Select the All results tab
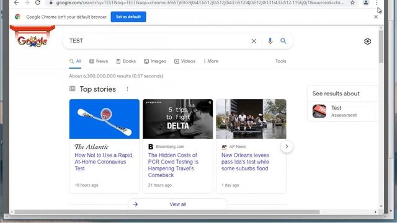 [x=75, y=61]
